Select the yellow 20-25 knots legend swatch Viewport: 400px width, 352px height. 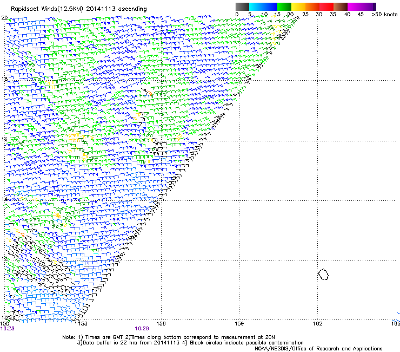298,6
